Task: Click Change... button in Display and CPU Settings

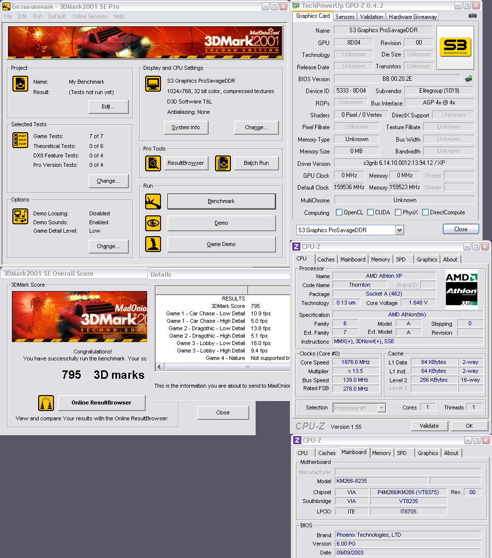Action: pos(256,127)
